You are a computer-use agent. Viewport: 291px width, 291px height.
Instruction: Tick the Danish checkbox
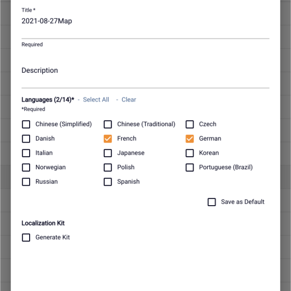click(x=26, y=139)
